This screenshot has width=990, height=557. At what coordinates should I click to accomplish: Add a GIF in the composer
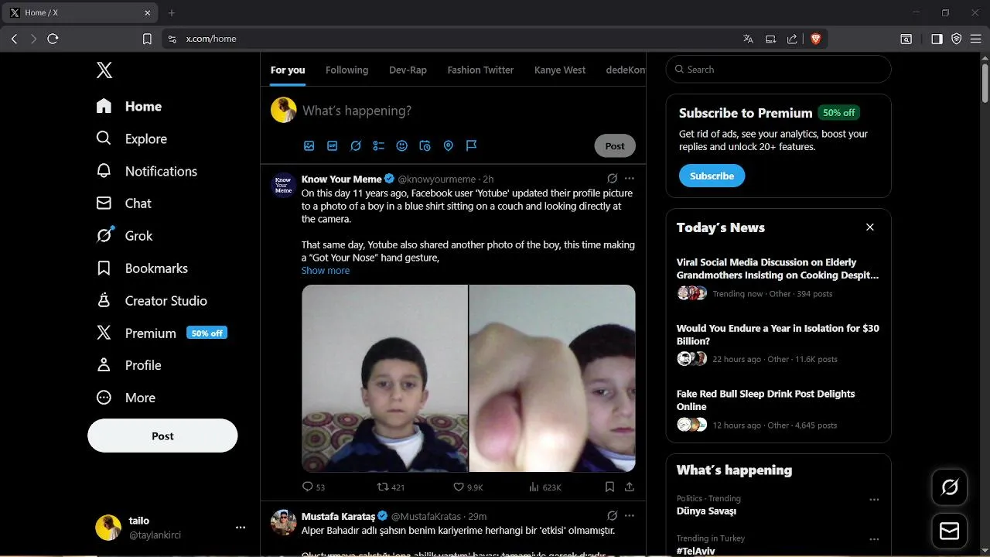[333, 145]
